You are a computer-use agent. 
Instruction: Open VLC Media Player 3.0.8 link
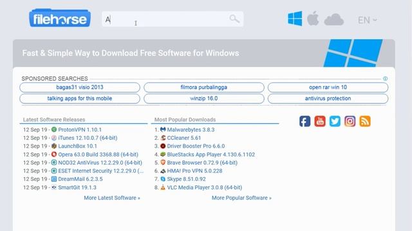tap(205, 187)
